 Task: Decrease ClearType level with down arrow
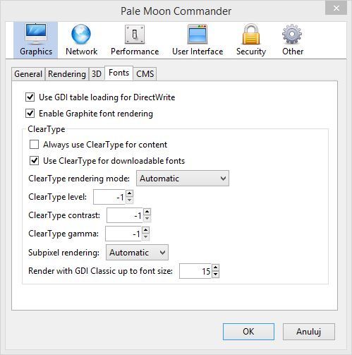130,200
